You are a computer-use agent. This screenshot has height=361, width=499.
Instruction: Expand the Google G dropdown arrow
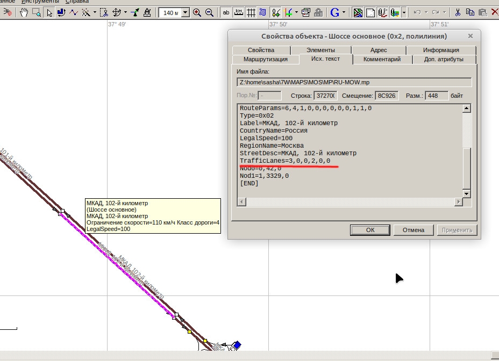coord(344,12)
